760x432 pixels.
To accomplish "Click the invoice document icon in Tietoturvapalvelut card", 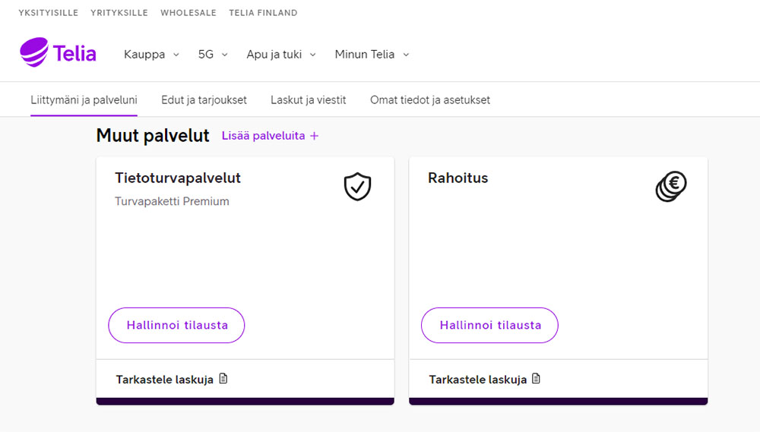I will pos(223,378).
